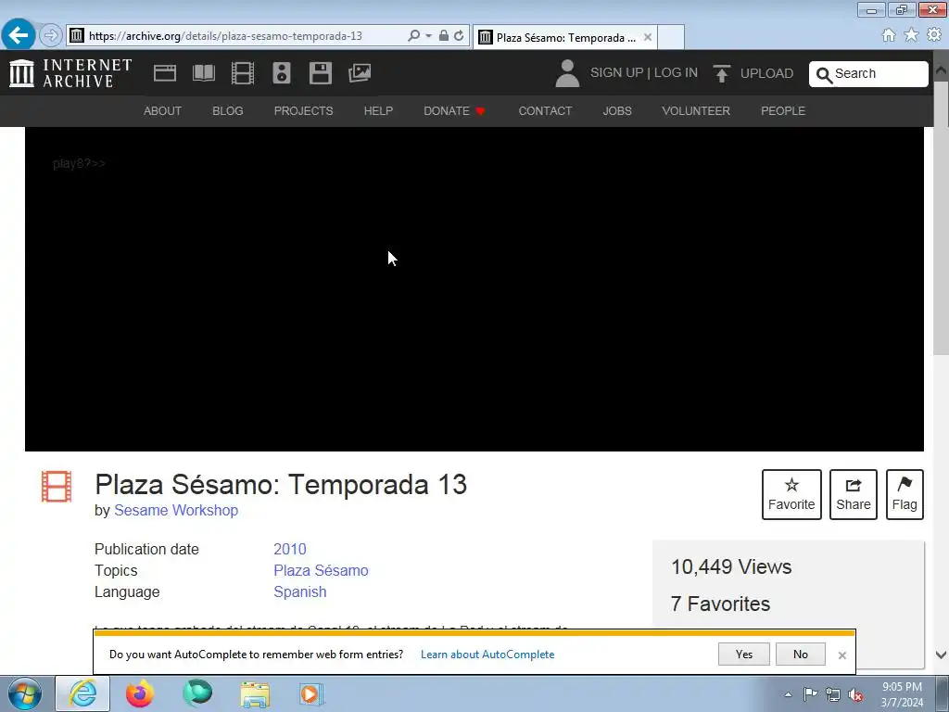
Task: Close the Plaza Sésamo tab
Action: tap(648, 37)
